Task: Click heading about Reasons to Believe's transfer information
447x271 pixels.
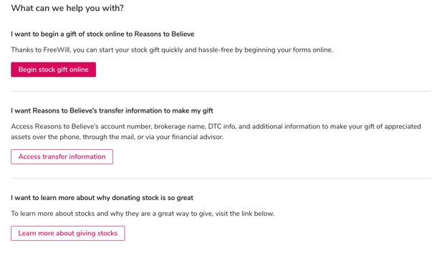Action: coord(112,110)
